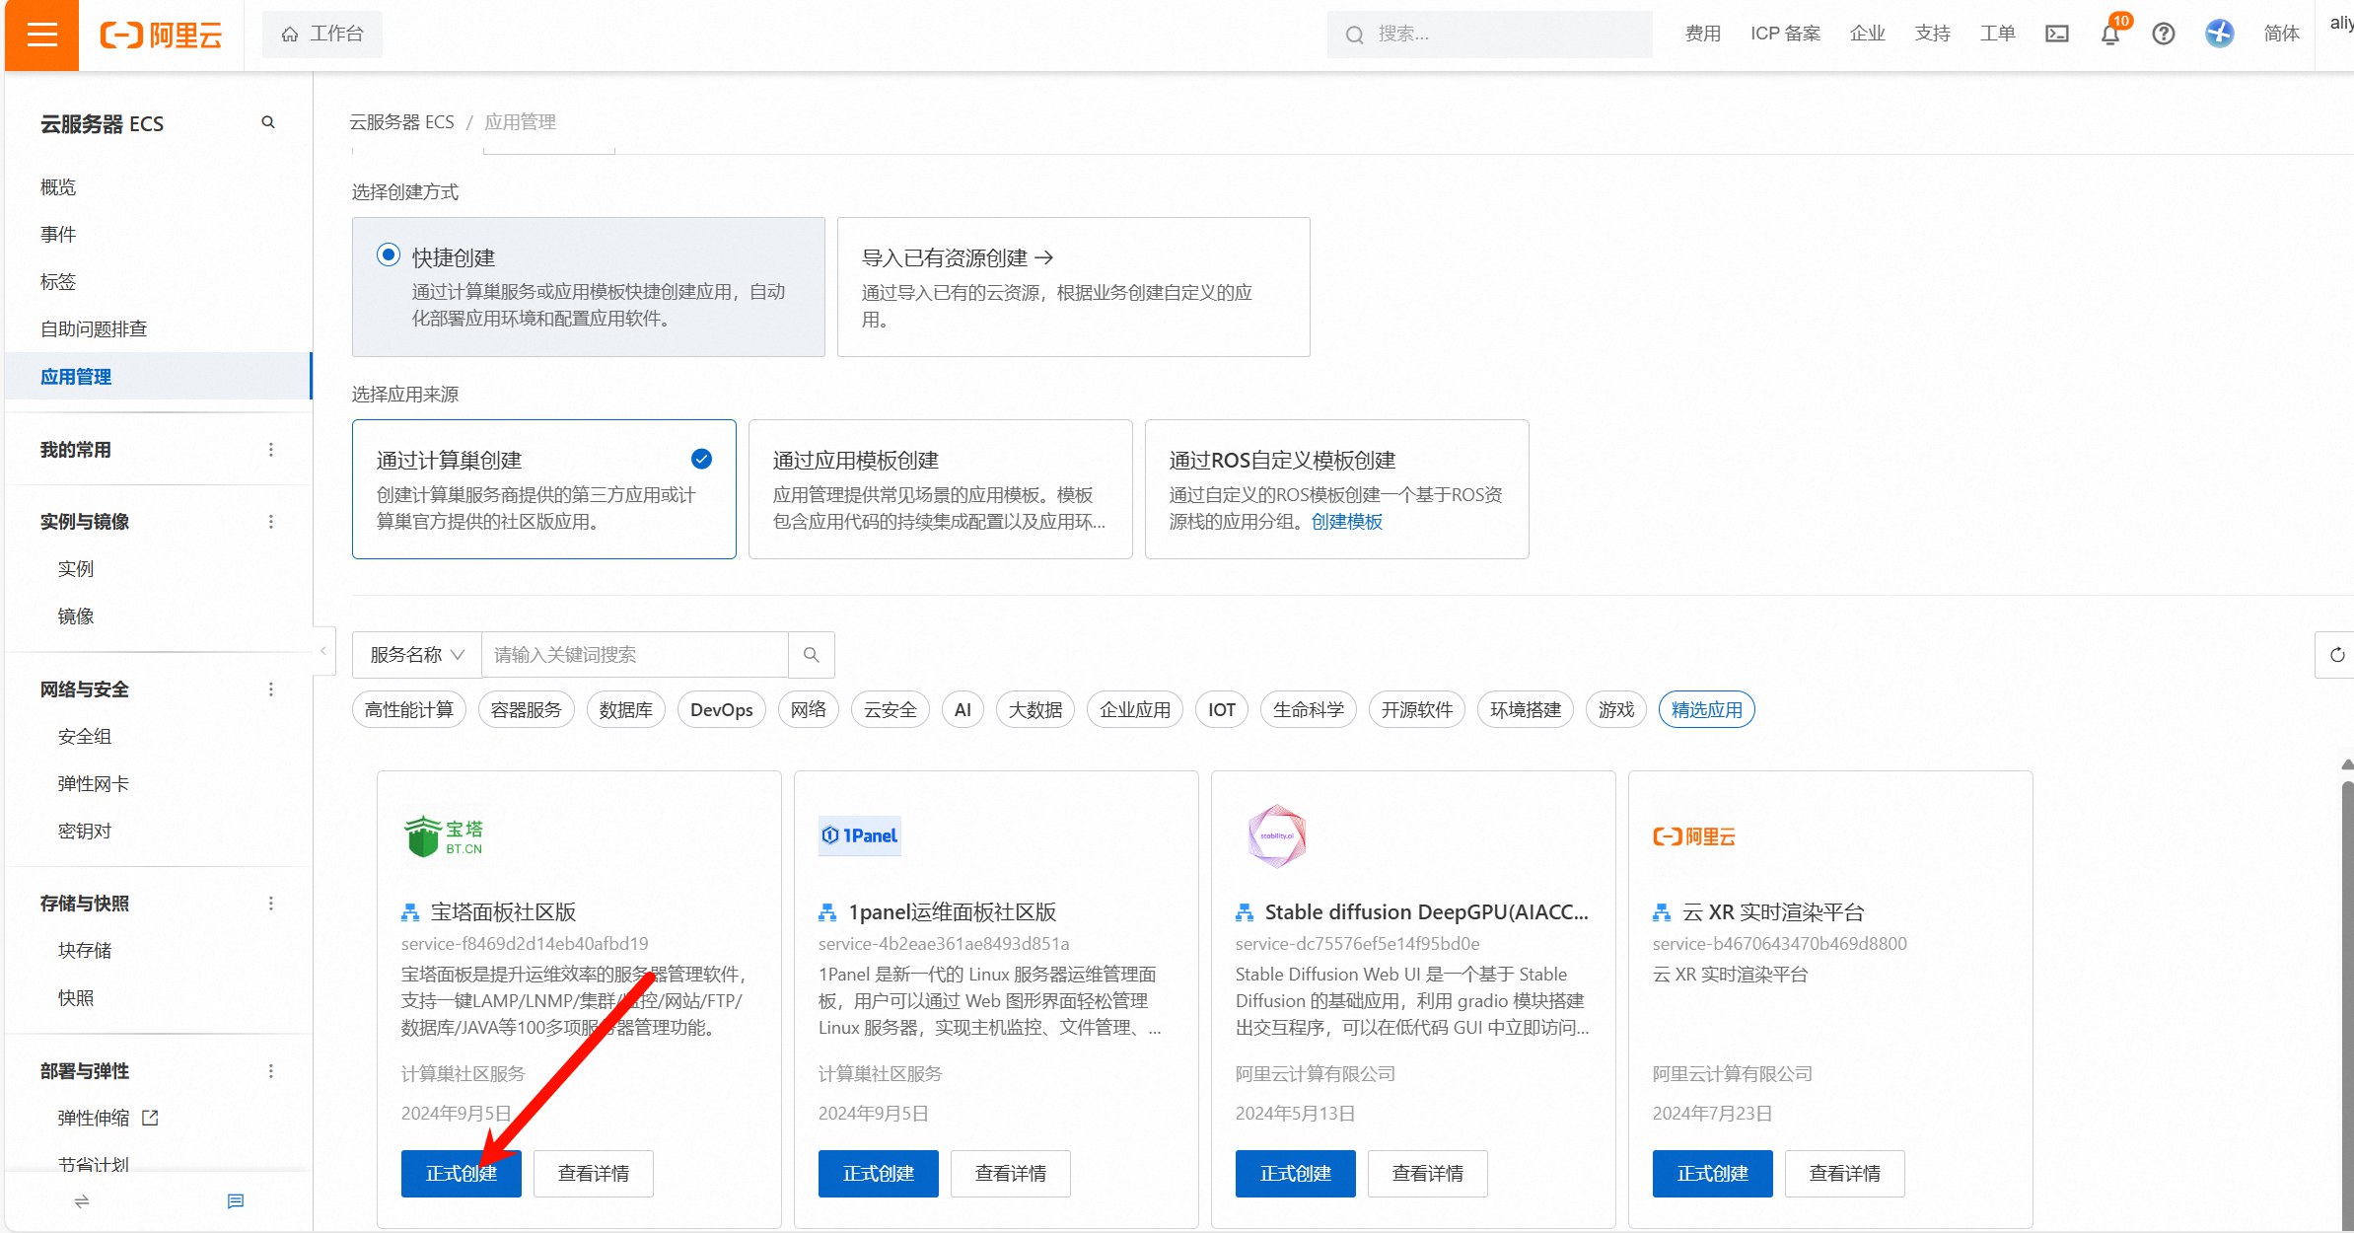Select the 通过应用模板创建 source card
The width and height of the screenshot is (2354, 1233).
939,489
